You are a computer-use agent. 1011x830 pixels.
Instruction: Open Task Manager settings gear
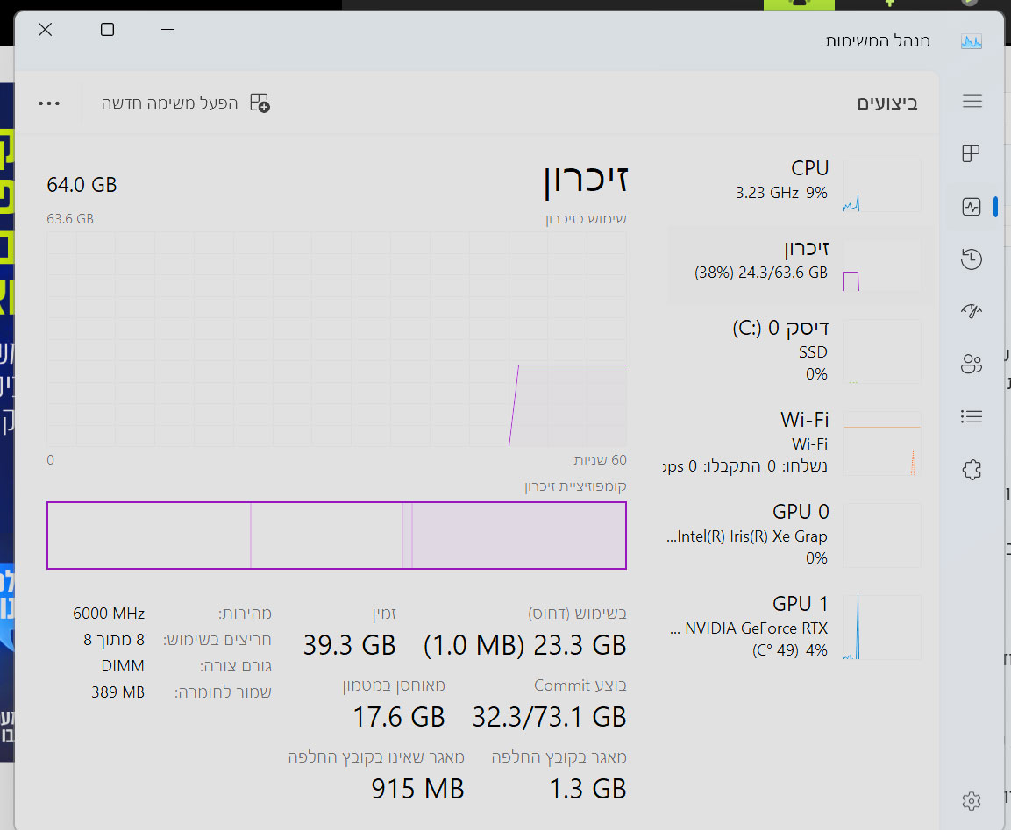pyautogui.click(x=972, y=800)
